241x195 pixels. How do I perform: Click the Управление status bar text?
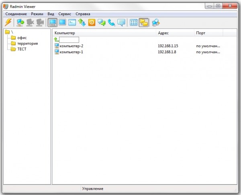tap(93, 189)
